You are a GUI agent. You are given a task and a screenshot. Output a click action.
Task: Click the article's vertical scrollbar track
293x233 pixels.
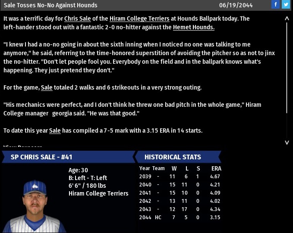287,78
